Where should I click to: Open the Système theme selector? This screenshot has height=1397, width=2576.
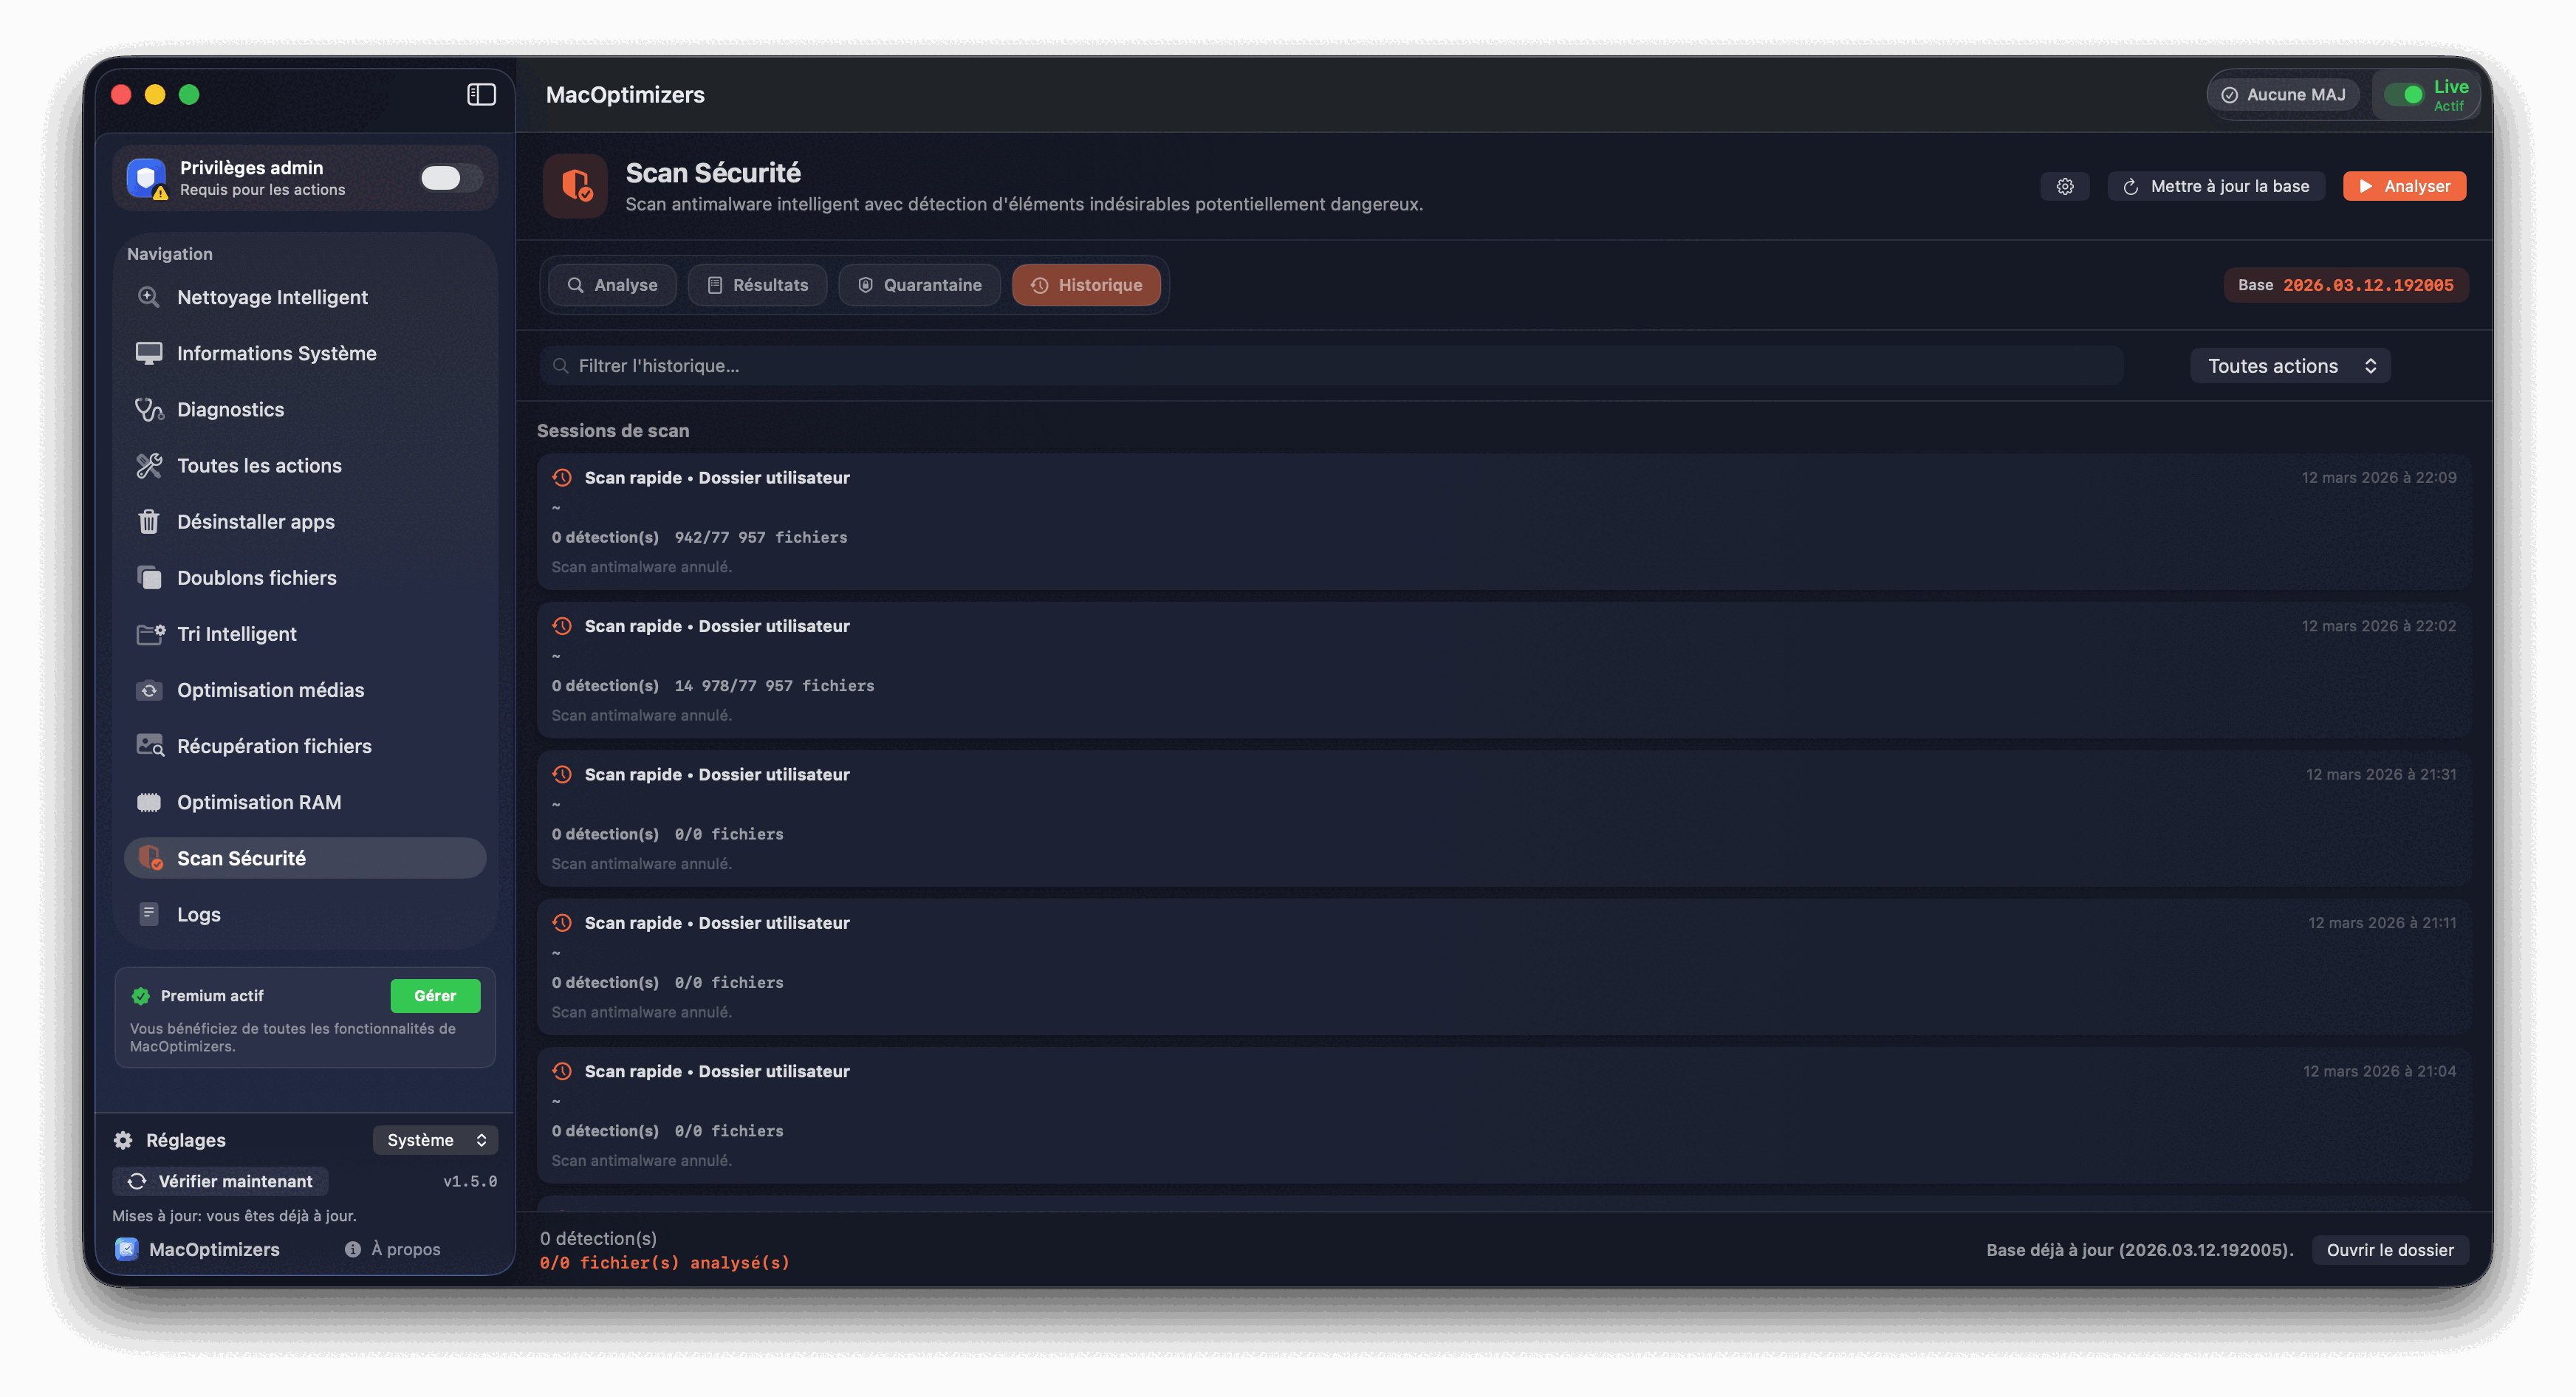(x=435, y=1139)
